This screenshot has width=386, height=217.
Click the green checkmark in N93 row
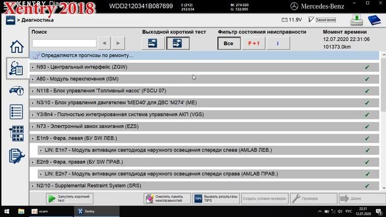coord(367,67)
